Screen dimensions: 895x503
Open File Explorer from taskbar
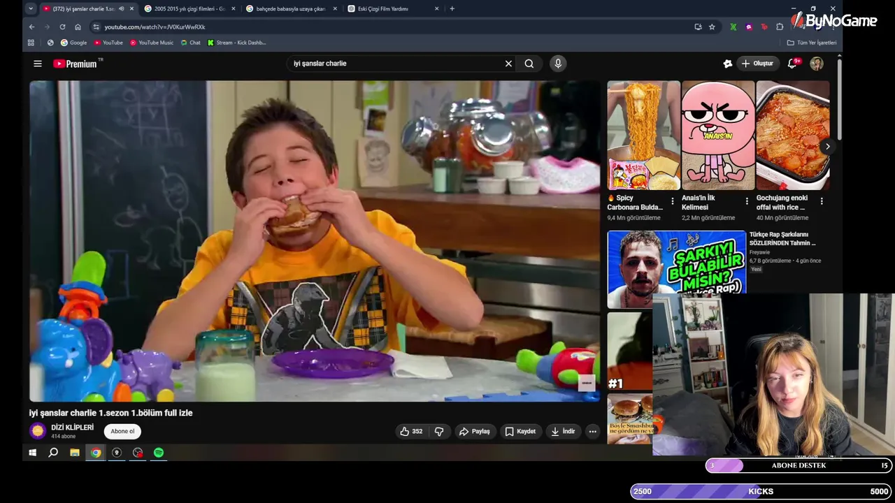click(74, 453)
